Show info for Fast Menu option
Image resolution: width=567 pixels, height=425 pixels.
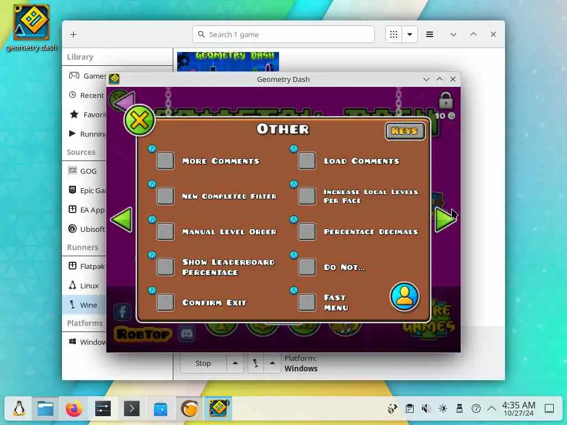point(293,290)
